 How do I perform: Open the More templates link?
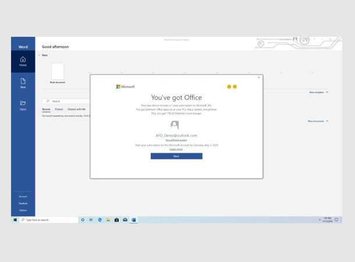point(318,92)
